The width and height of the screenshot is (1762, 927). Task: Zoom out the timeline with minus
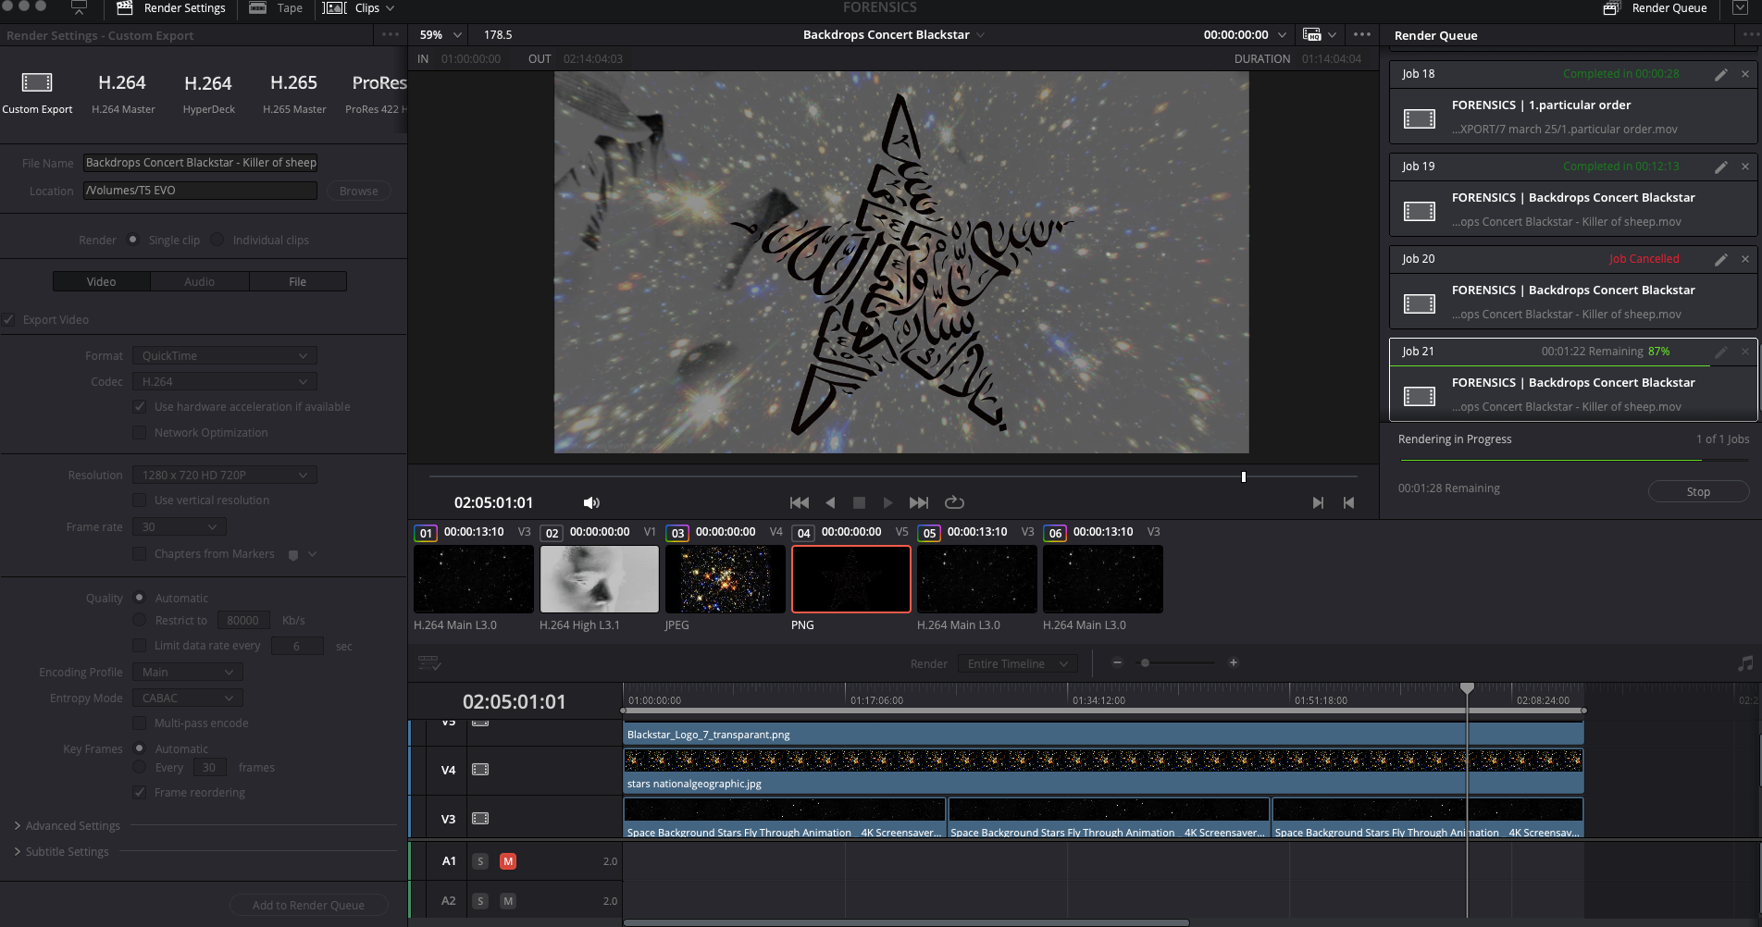pos(1117,662)
